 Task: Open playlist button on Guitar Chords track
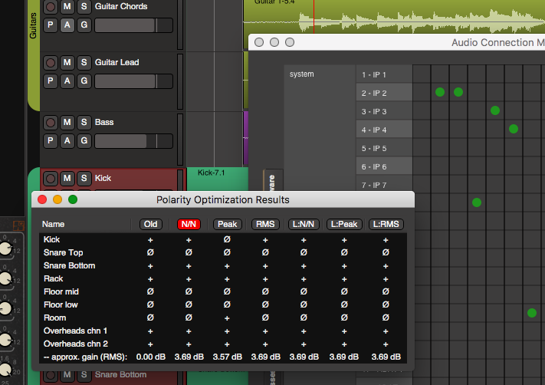51,25
